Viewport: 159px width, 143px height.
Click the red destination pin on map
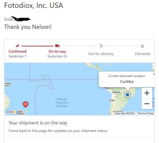(x=26, y=104)
